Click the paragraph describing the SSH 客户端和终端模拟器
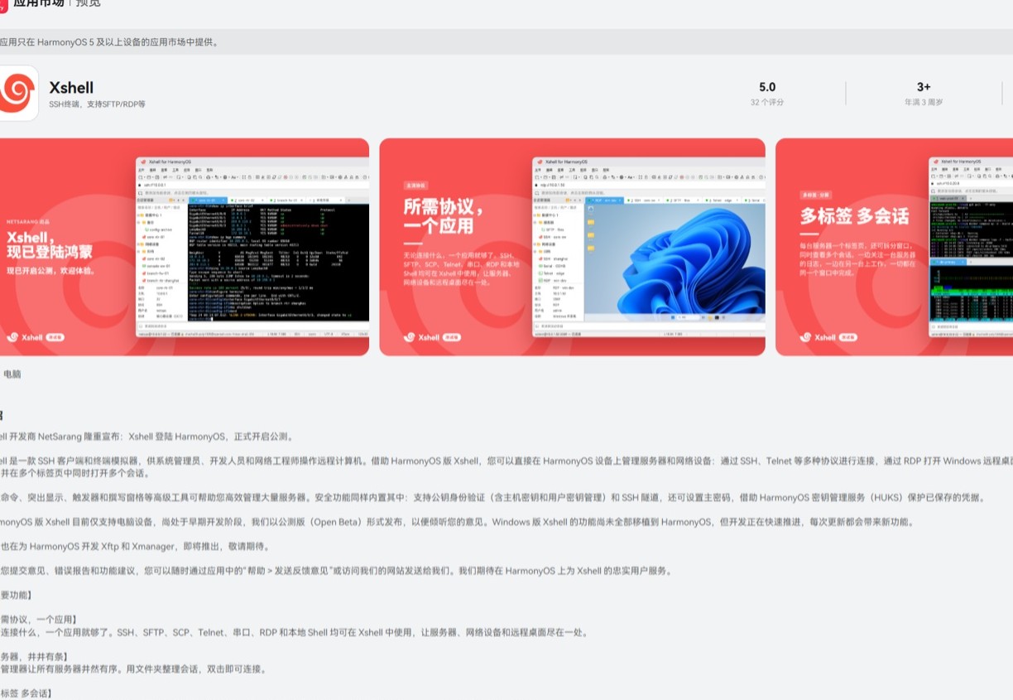The height and width of the screenshot is (700, 1013). (506, 466)
